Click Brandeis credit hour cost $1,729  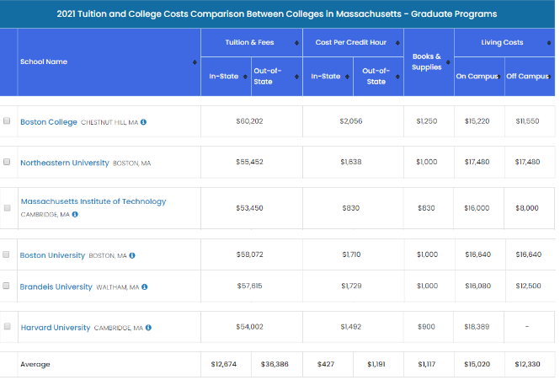(351, 286)
